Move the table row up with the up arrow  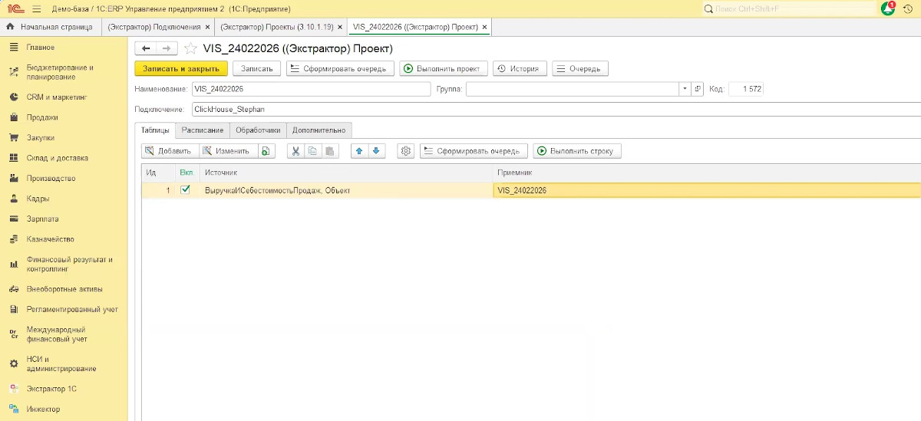[x=359, y=151]
